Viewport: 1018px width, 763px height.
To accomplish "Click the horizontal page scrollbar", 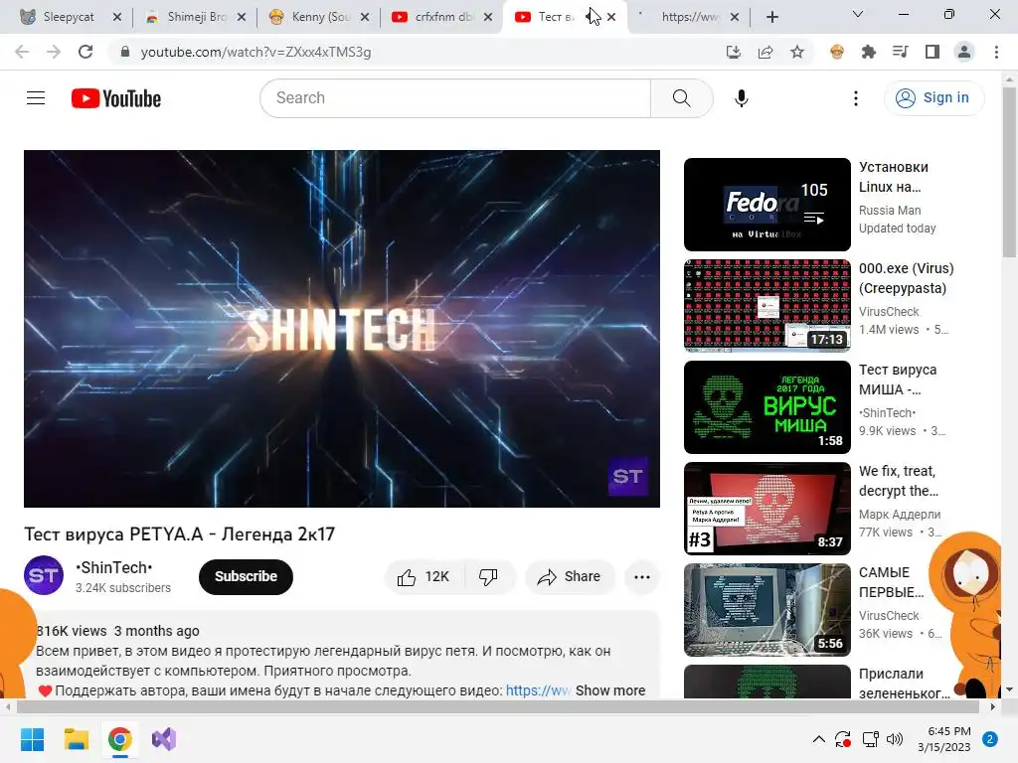I will (497, 706).
